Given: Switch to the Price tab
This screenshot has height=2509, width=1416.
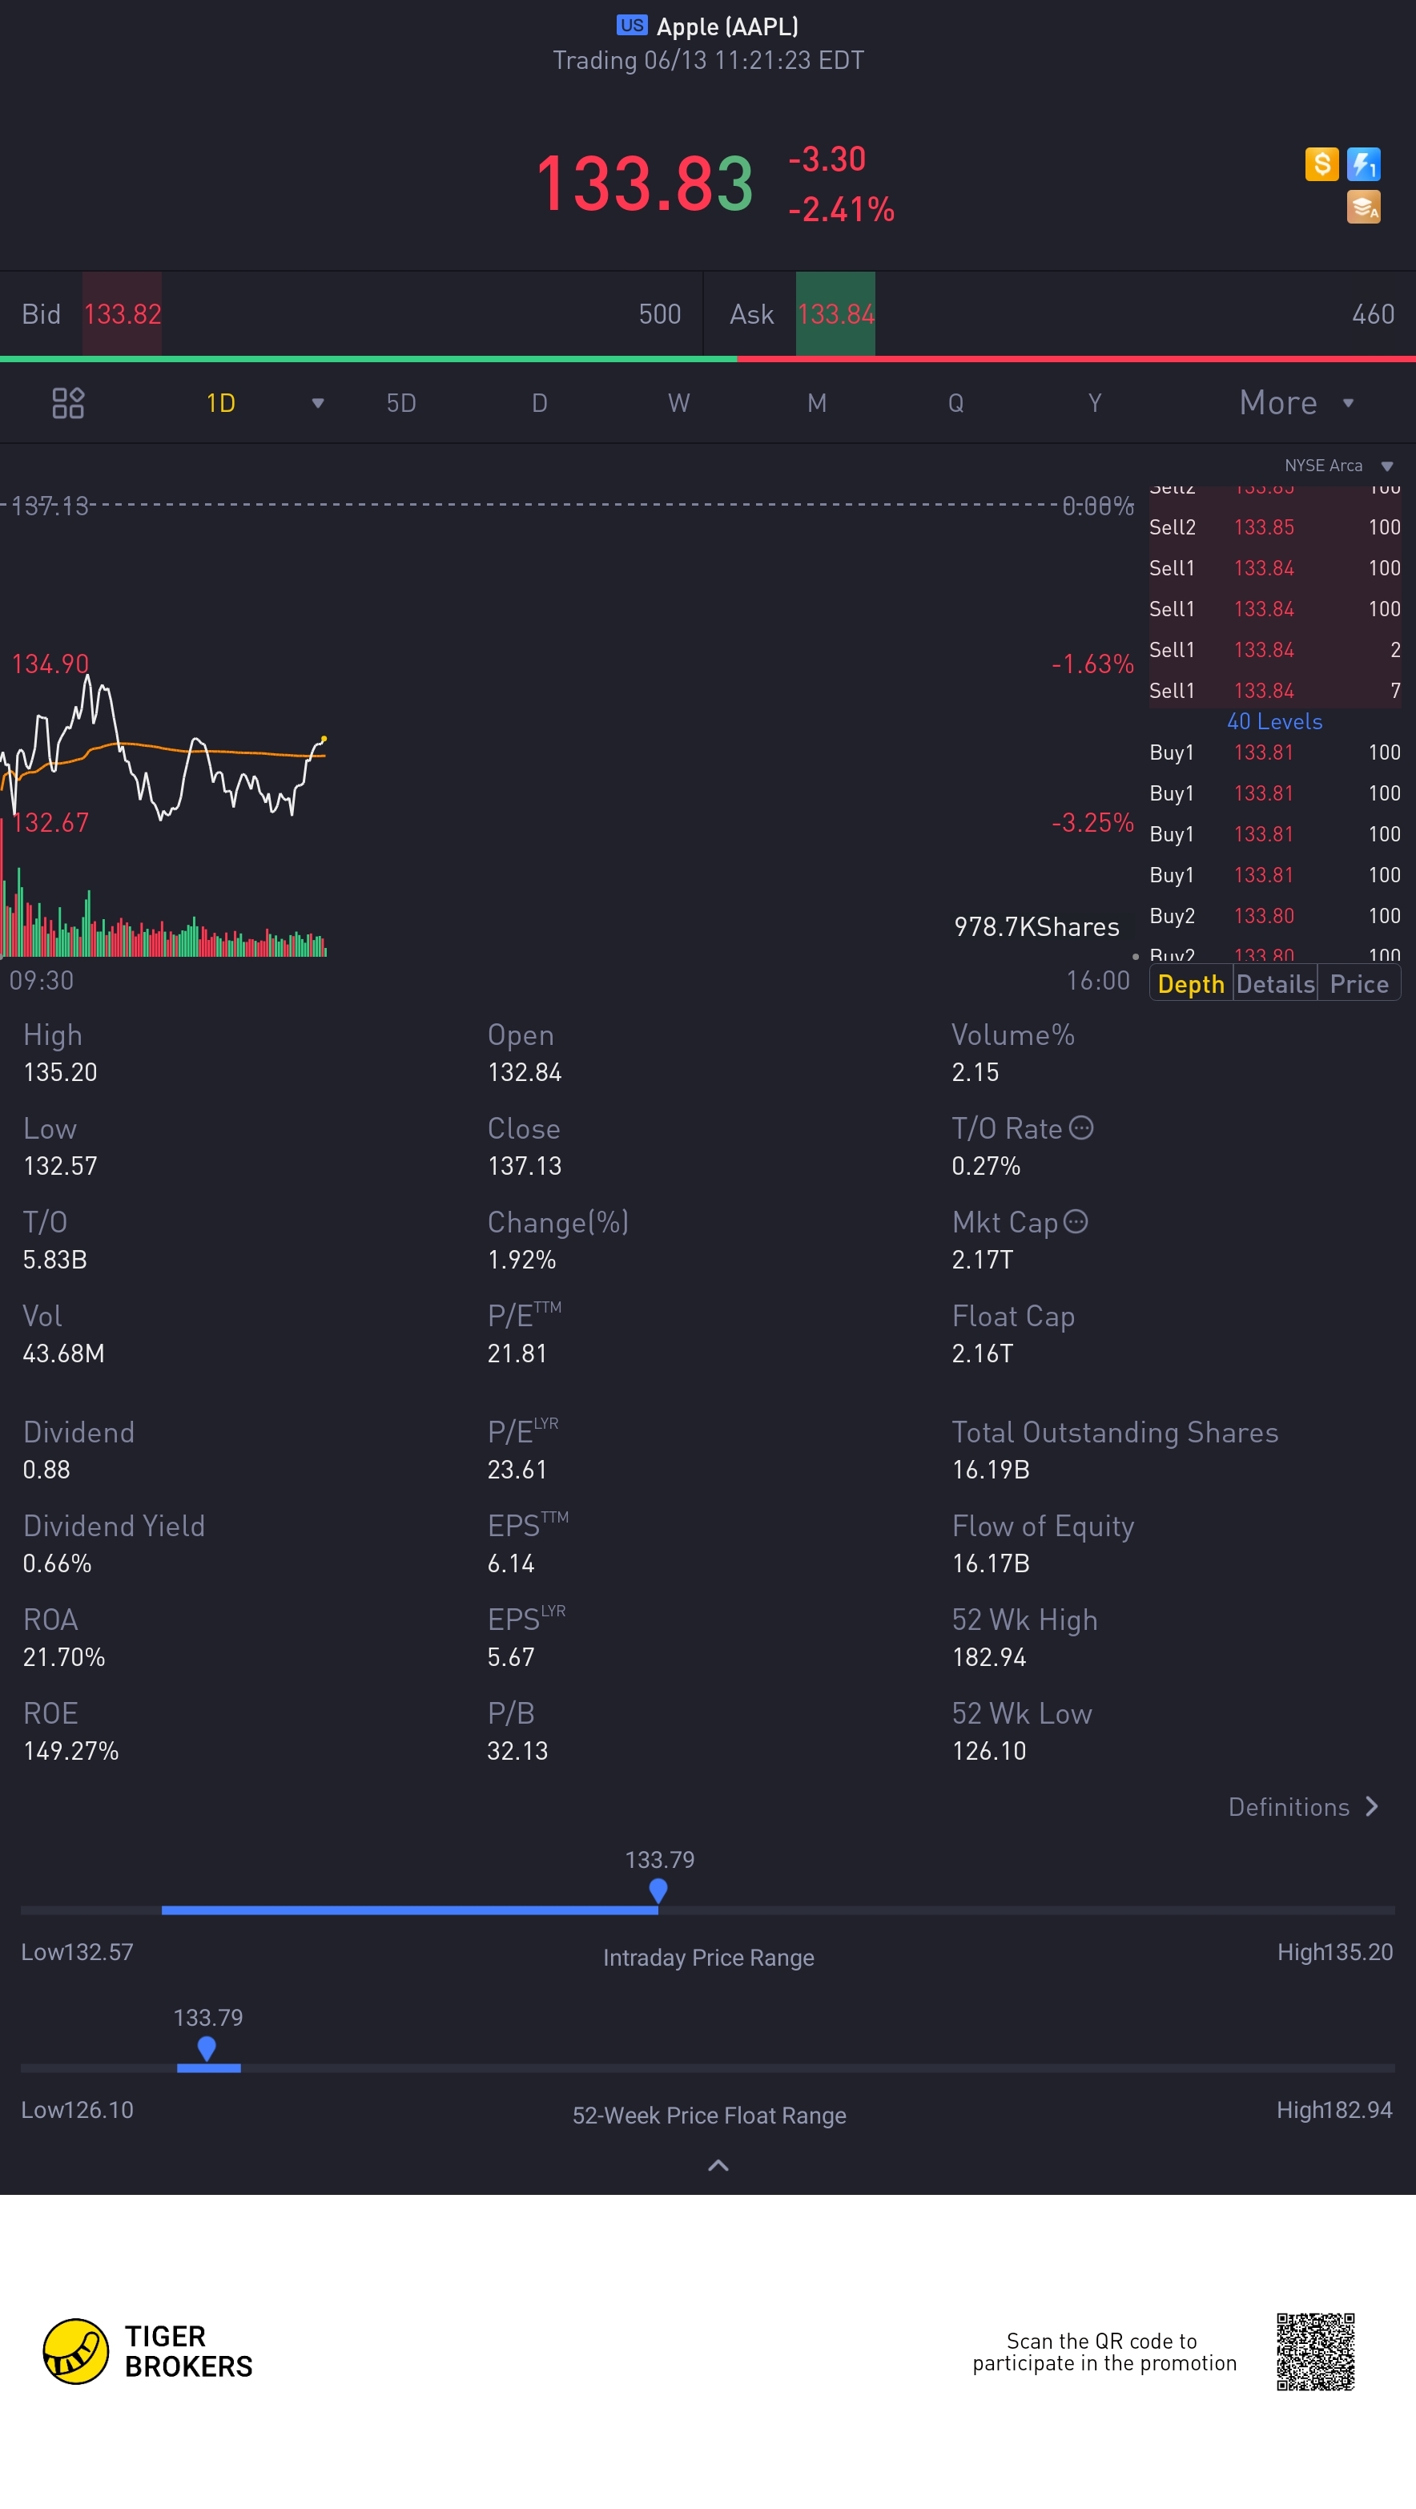Looking at the screenshot, I should [x=1358, y=984].
